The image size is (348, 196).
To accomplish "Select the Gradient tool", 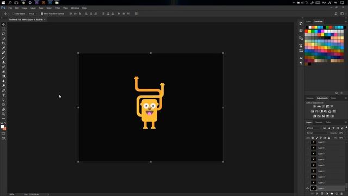I will [x=3, y=76].
